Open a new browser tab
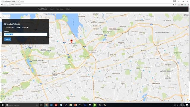Image resolution: width=190 pixels, height=107 pixels. [23, 1]
